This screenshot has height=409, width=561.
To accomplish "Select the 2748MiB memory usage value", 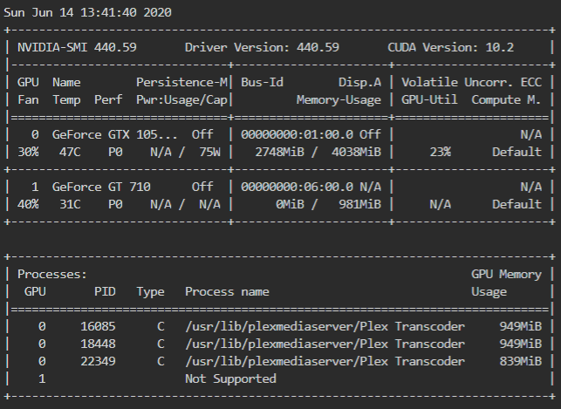I will point(279,153).
